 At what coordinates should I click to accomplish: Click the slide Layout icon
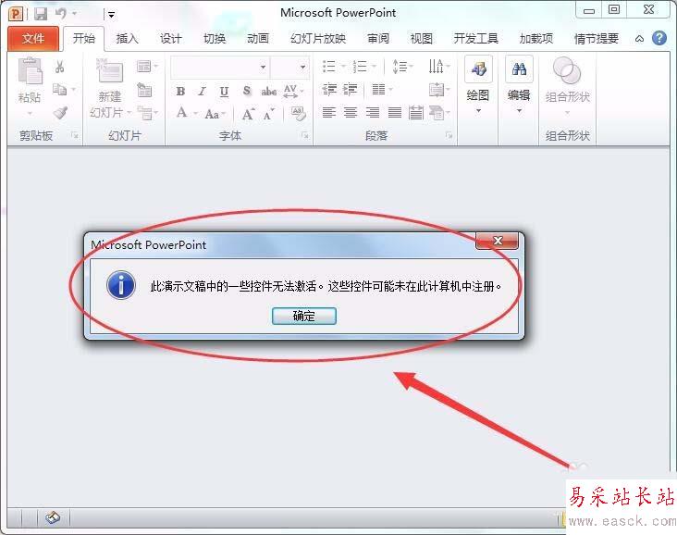[x=144, y=67]
